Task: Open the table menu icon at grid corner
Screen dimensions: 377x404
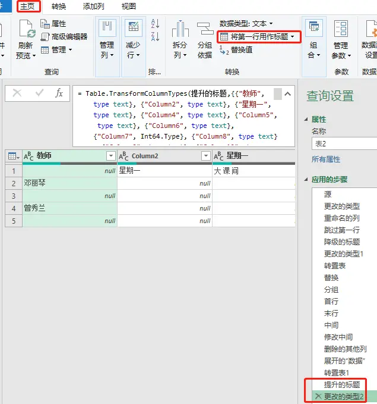Action: point(14,156)
